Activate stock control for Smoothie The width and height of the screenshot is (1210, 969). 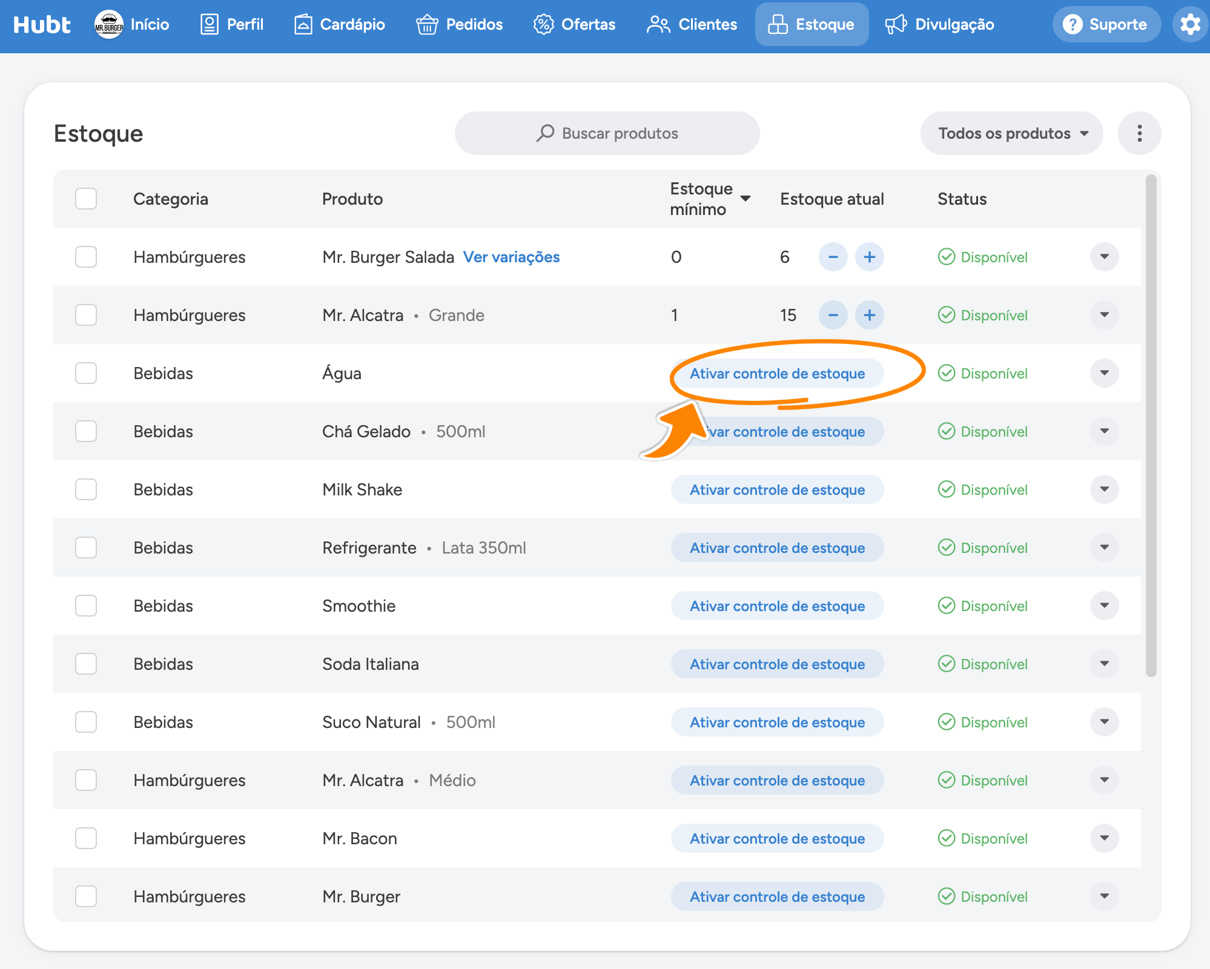coord(777,606)
